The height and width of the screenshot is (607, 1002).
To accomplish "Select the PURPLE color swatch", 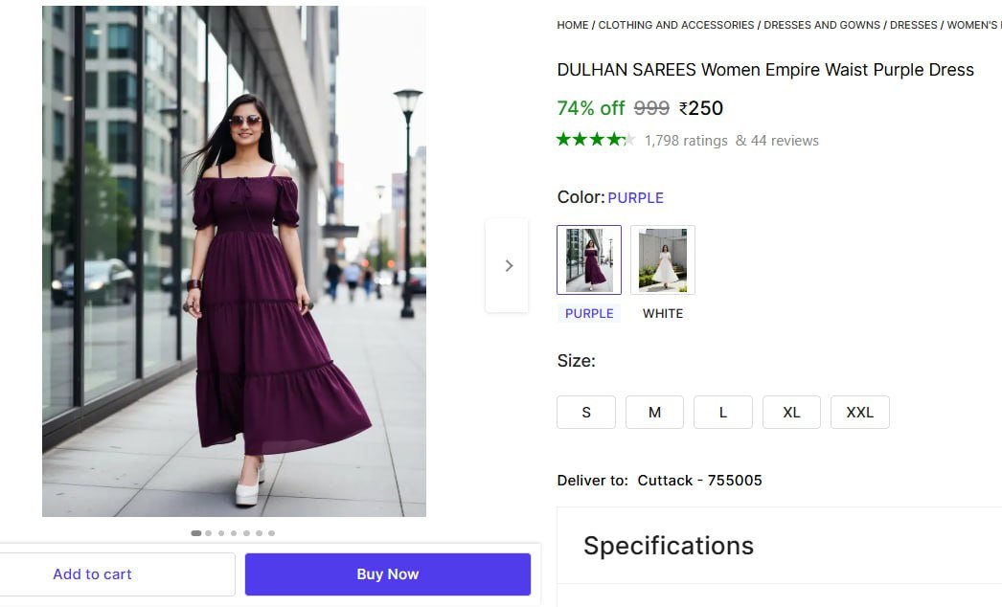I will pyautogui.click(x=588, y=259).
